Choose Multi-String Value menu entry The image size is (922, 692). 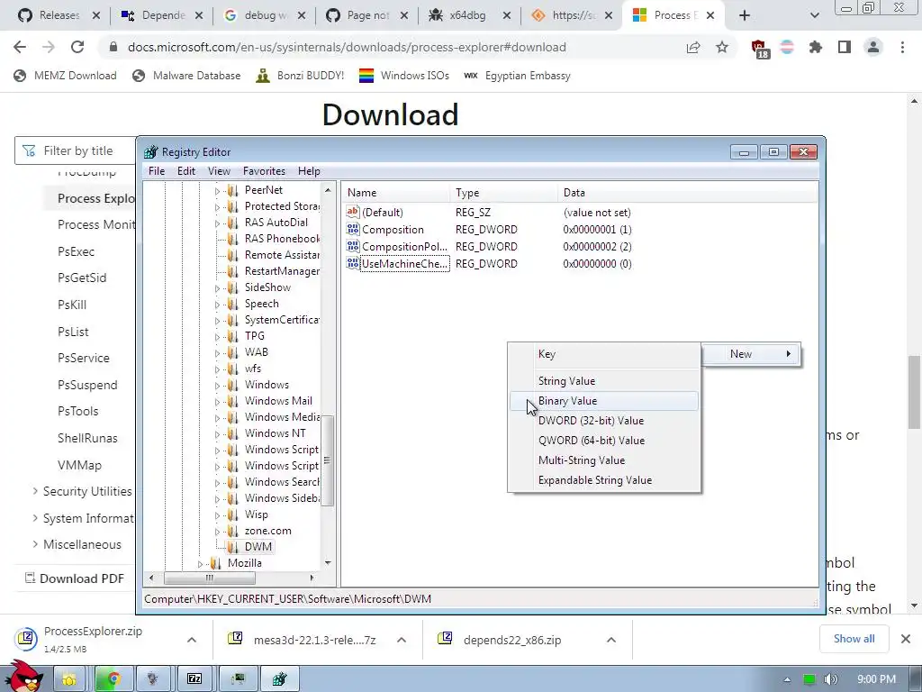click(x=604, y=460)
